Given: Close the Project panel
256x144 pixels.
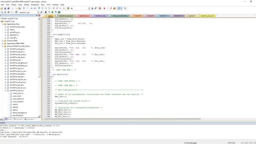Looking at the screenshot, I should pyautogui.click(x=39, y=16).
